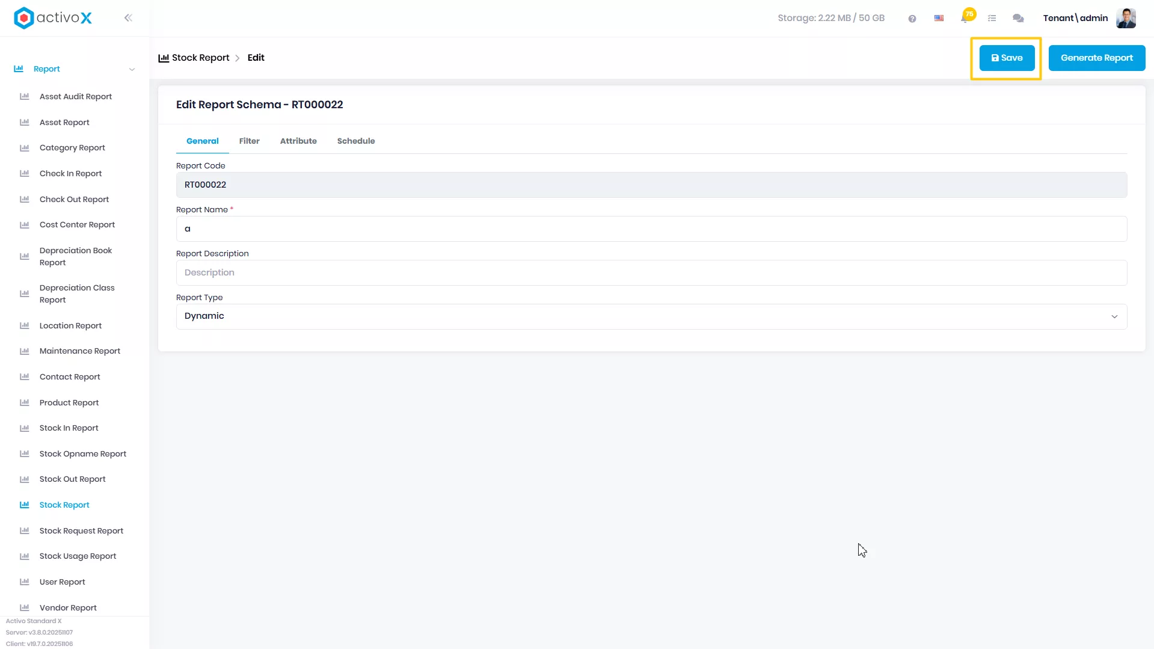Save the report schema
The height and width of the screenshot is (649, 1154).
pos(1007,58)
